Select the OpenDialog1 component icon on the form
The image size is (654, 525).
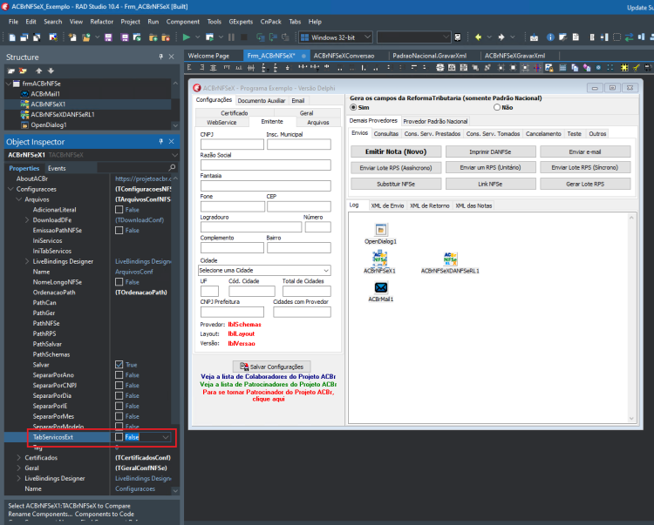380,230
